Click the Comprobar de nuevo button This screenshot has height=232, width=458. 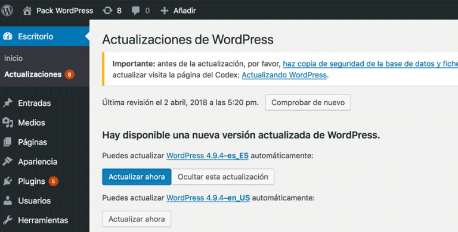308,102
